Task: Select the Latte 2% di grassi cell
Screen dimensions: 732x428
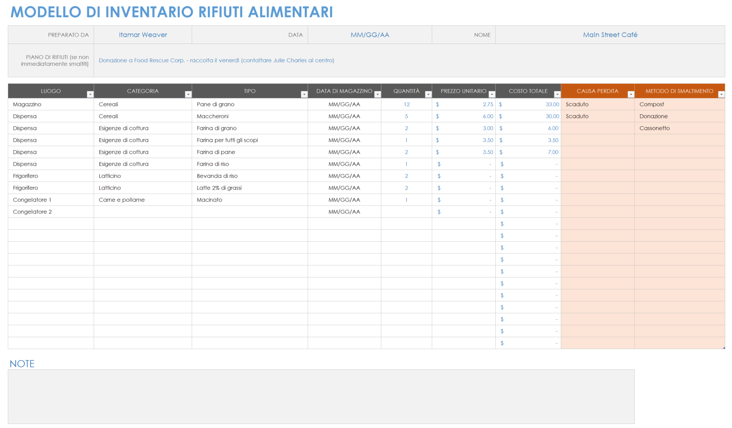Action: coord(250,188)
